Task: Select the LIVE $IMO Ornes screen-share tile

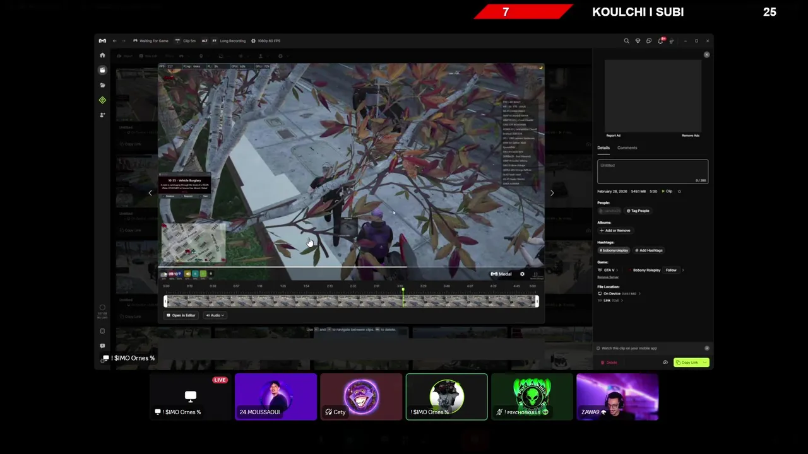Action: click(x=190, y=397)
